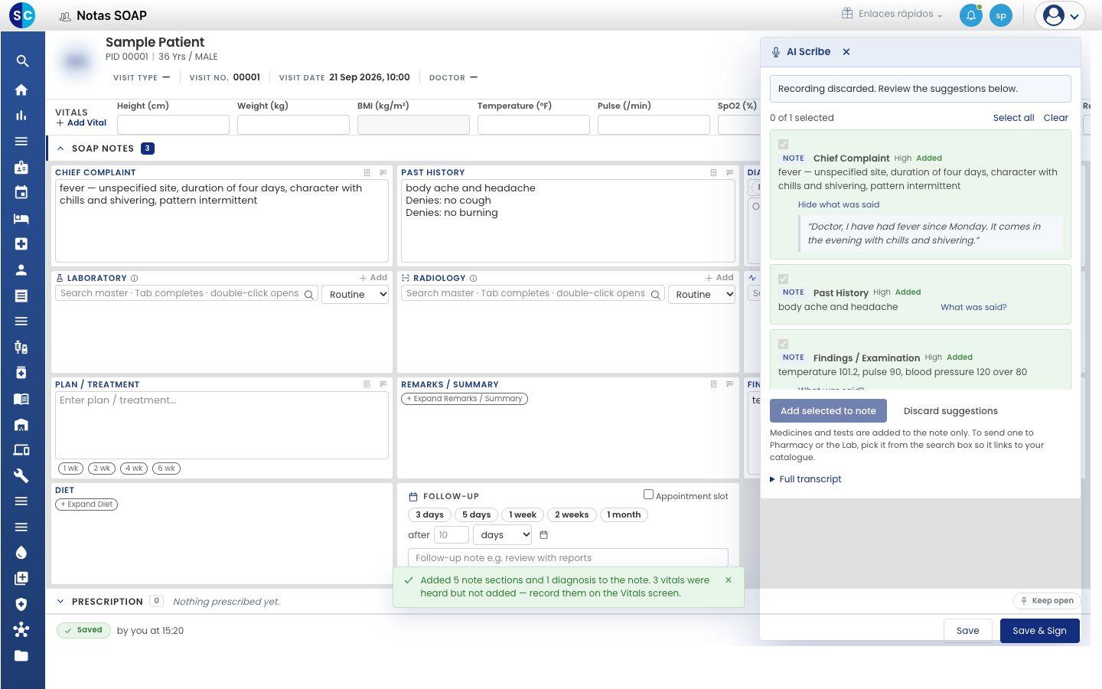1102x689 pixels.
Task: Open the follow-up days unit dropdown
Action: pyautogui.click(x=503, y=535)
